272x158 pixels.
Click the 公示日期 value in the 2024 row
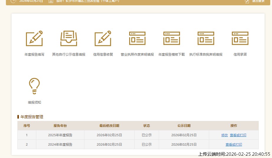tap(184, 144)
